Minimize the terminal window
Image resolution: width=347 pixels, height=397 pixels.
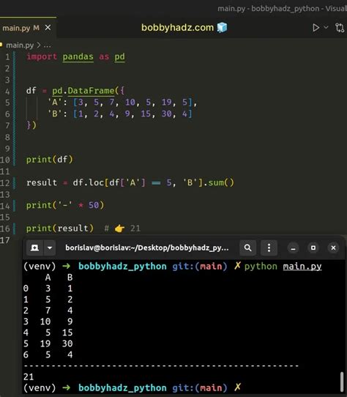point(293,248)
